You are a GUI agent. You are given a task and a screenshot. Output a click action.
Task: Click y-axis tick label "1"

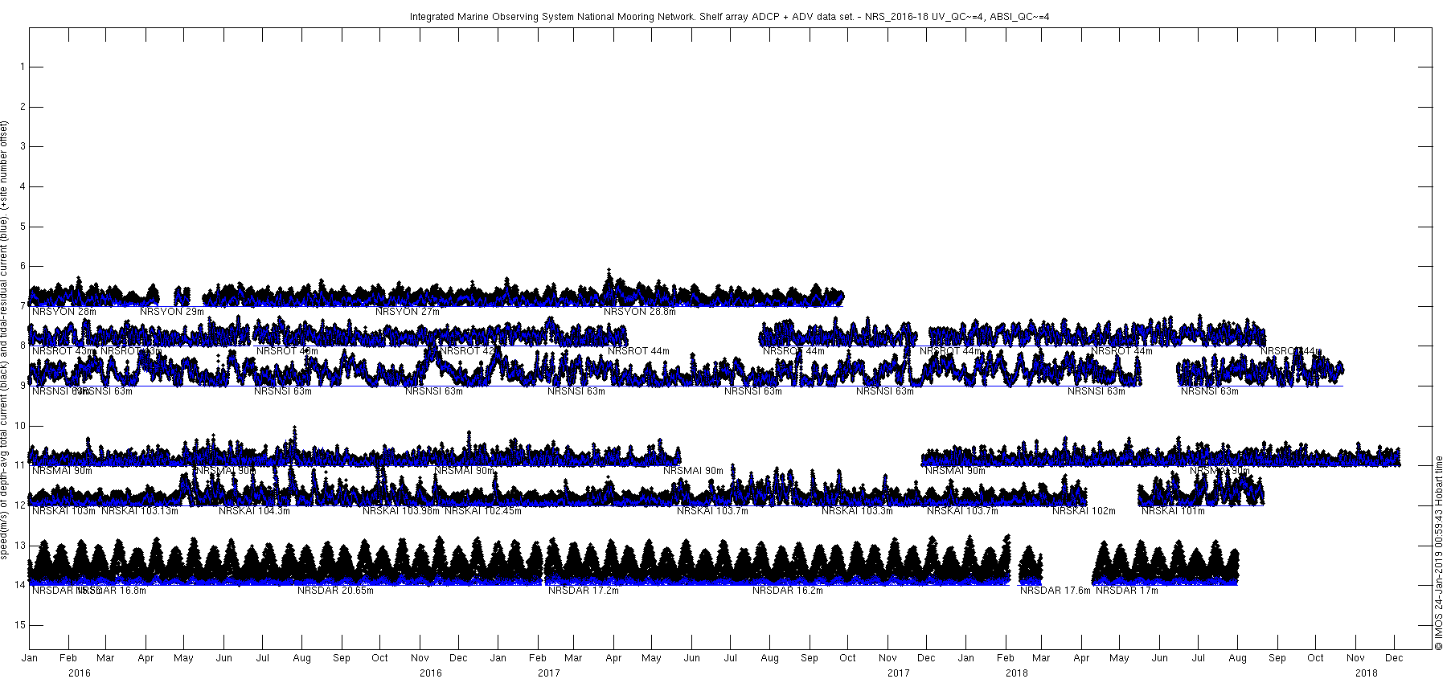point(23,67)
